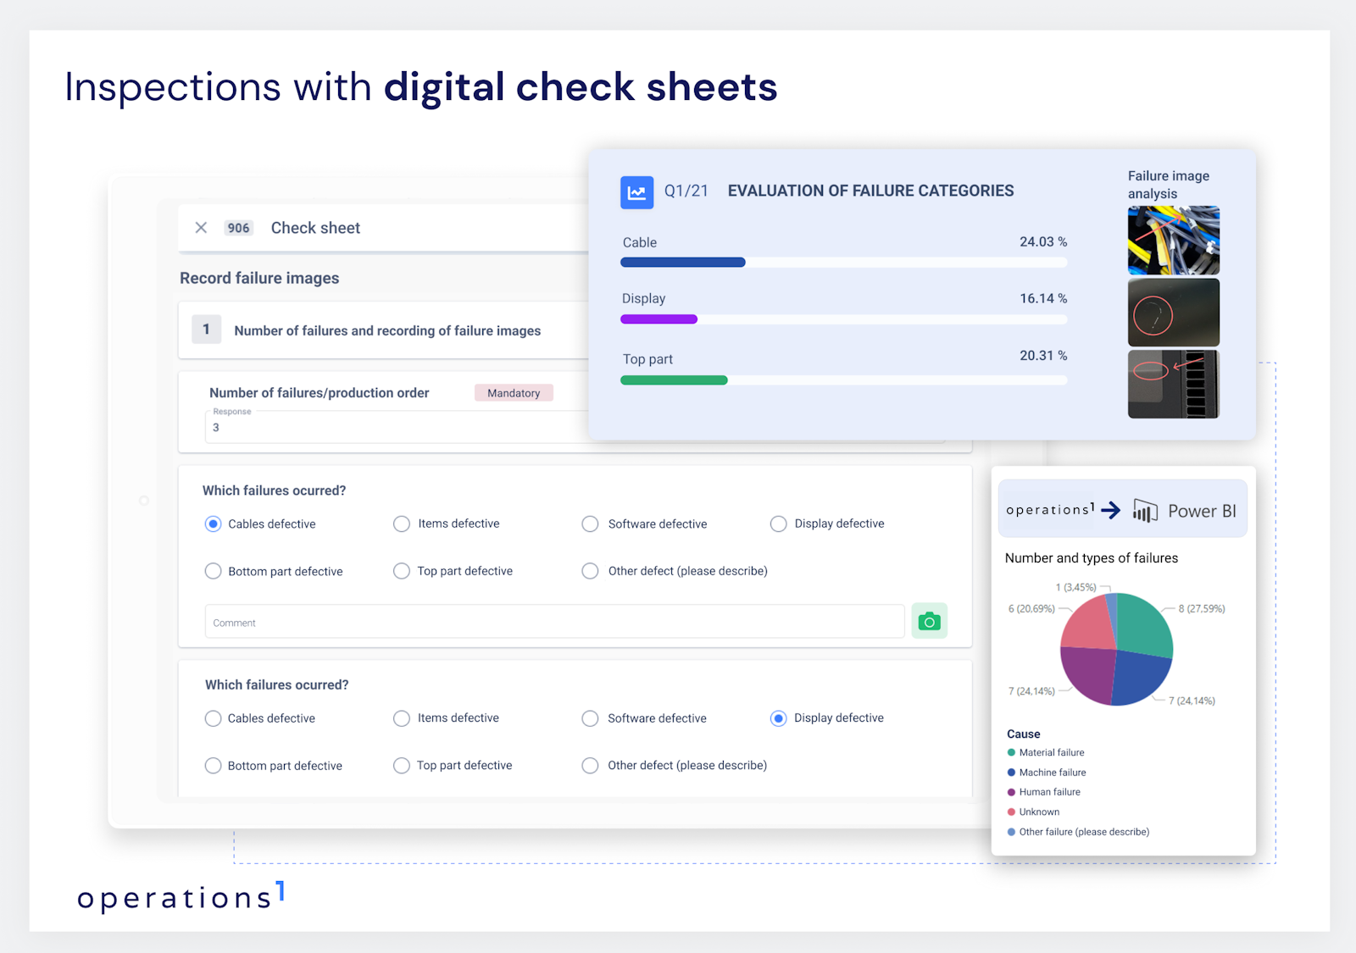Click the numbered step 1 badge

[x=206, y=330]
